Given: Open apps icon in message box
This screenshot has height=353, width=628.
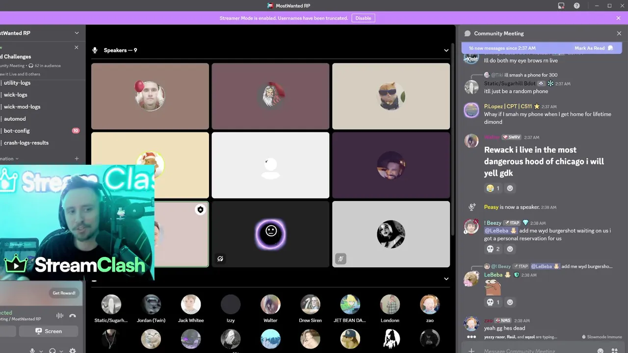Looking at the screenshot, I should [x=614, y=351].
